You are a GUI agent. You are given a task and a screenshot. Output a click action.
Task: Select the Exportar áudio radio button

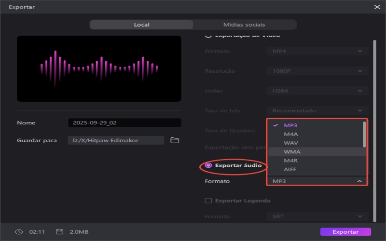coord(208,165)
